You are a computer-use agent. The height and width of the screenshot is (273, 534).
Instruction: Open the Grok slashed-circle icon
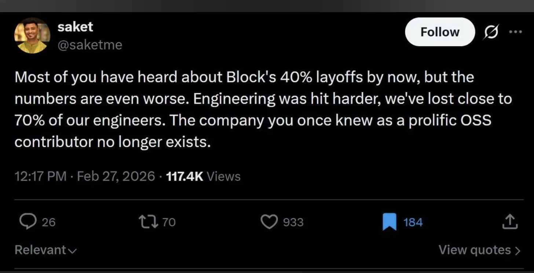click(x=491, y=32)
